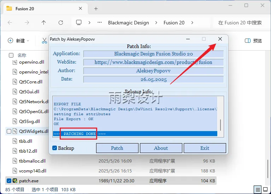Click the Qt5OpenGL.dll file icon
This screenshot has width=271, height=194.
(x=15, y=112)
